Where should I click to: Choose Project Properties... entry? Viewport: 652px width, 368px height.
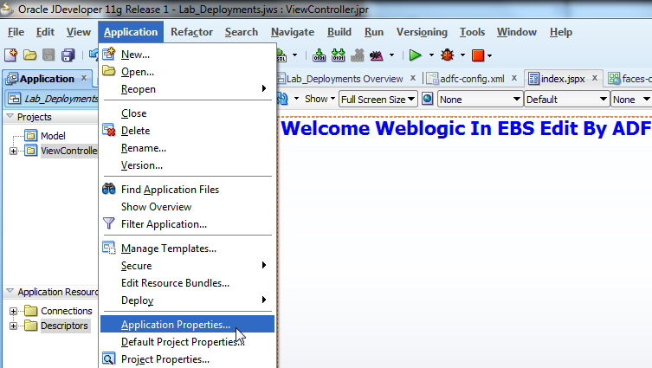pos(187,359)
